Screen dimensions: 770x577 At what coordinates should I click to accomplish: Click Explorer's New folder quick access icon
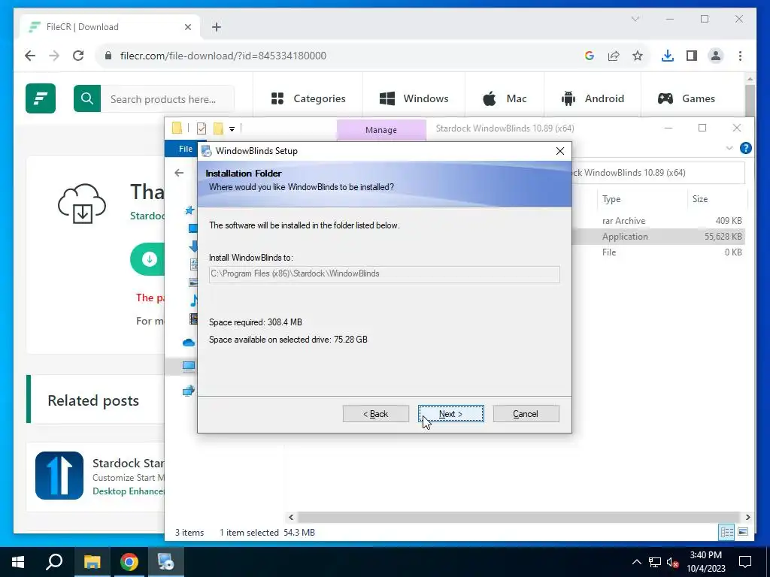pyautogui.click(x=218, y=128)
